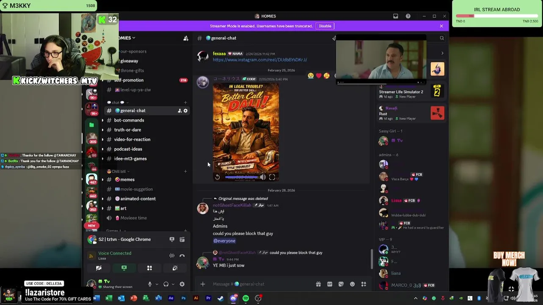The width and height of the screenshot is (543, 305).
Task: Show hidden system tray icons chevron
Action: click(x=416, y=298)
